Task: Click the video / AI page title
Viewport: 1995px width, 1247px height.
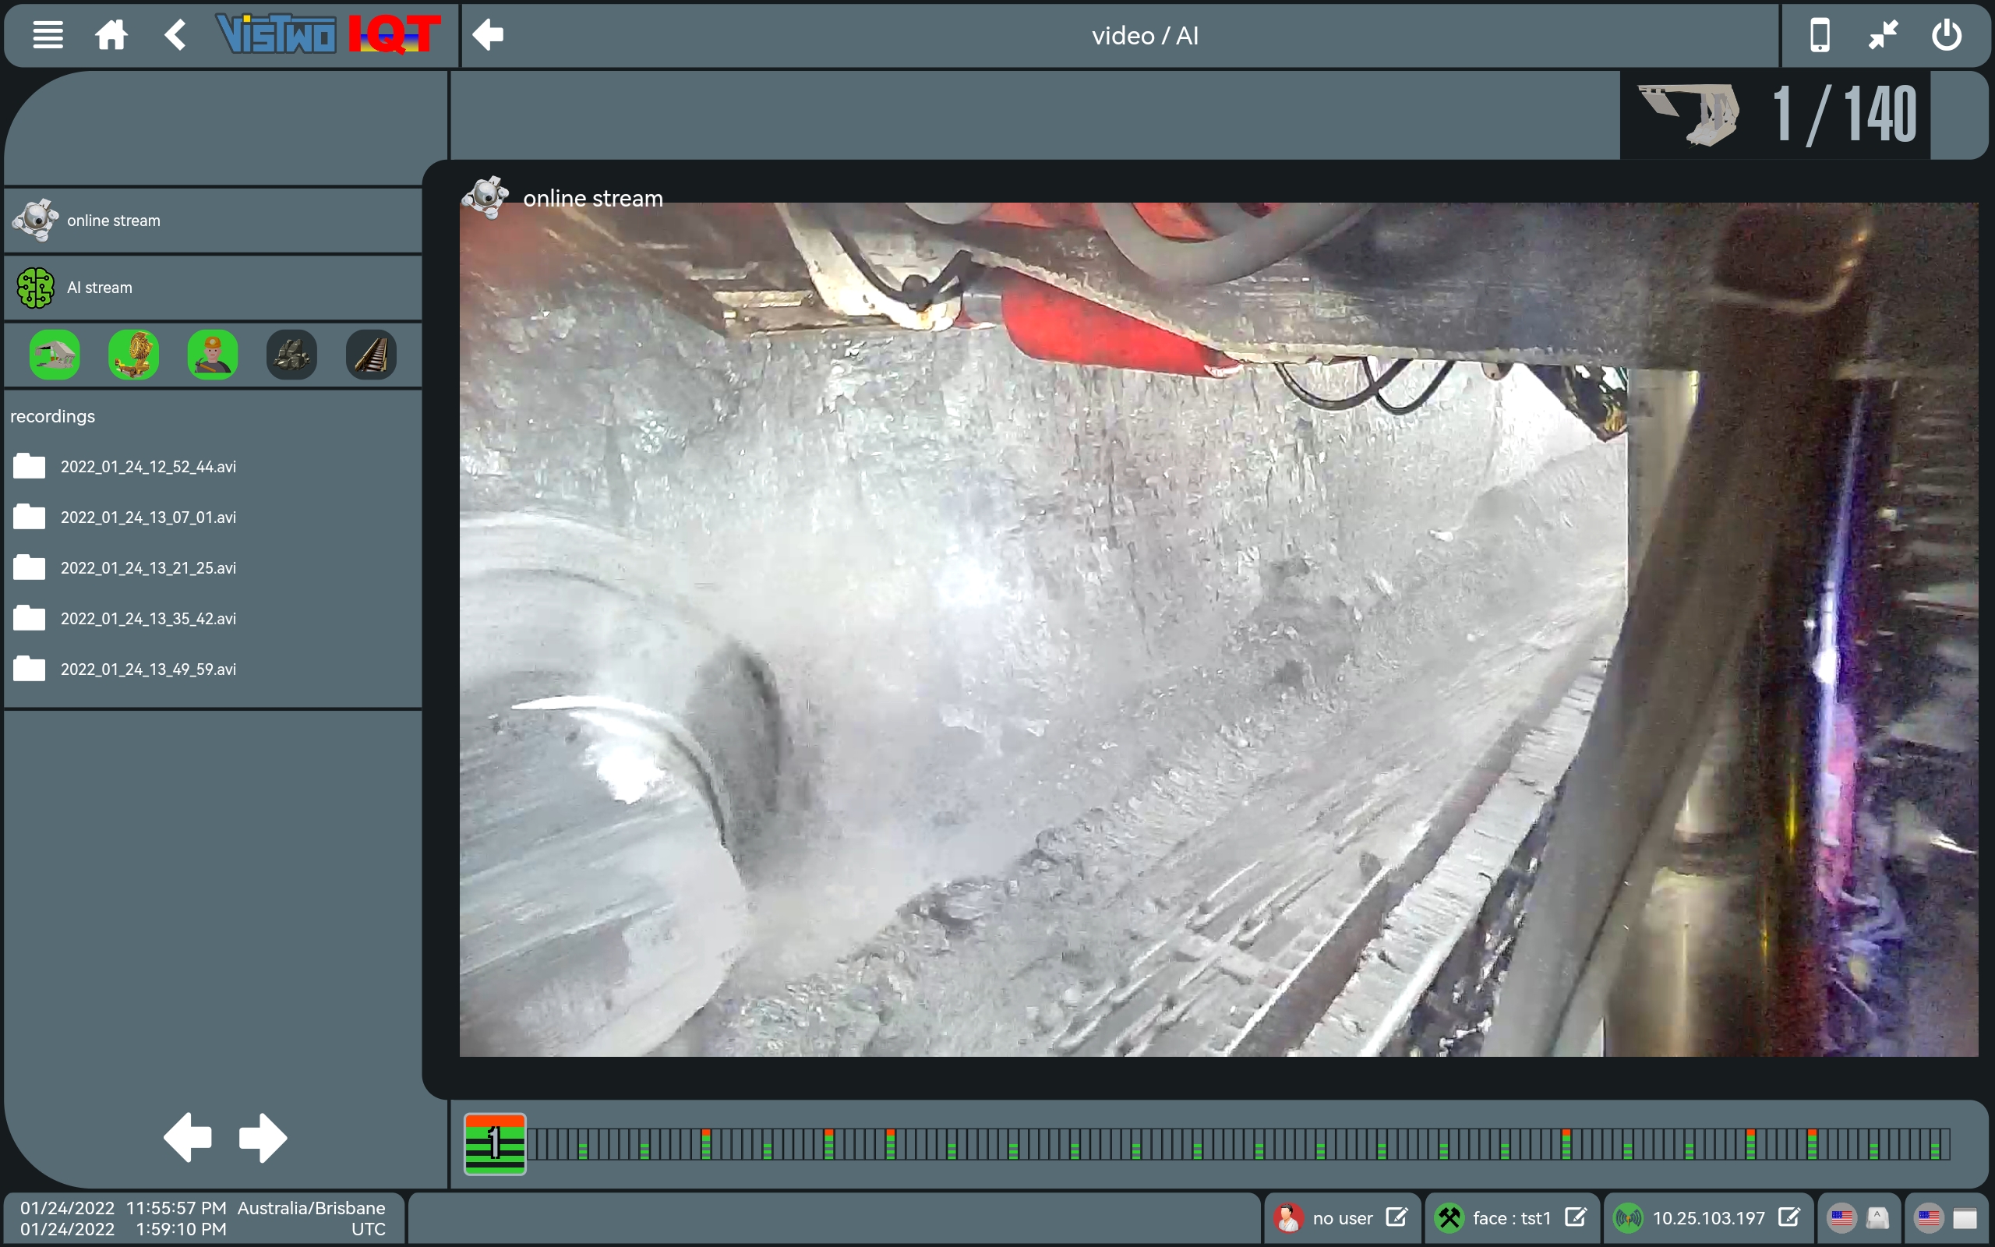Action: (x=1145, y=36)
